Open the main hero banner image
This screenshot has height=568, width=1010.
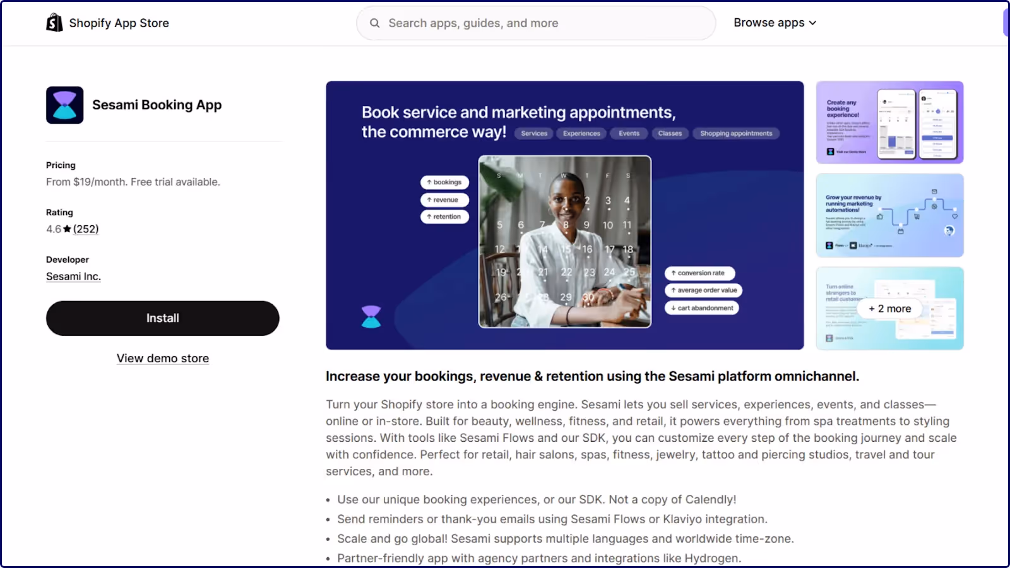pyautogui.click(x=564, y=215)
